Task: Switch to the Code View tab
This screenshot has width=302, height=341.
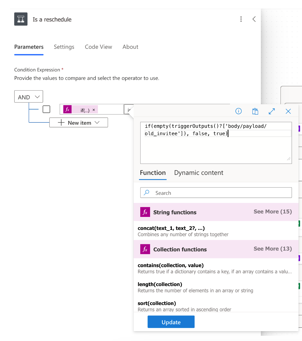Action: tap(98, 47)
